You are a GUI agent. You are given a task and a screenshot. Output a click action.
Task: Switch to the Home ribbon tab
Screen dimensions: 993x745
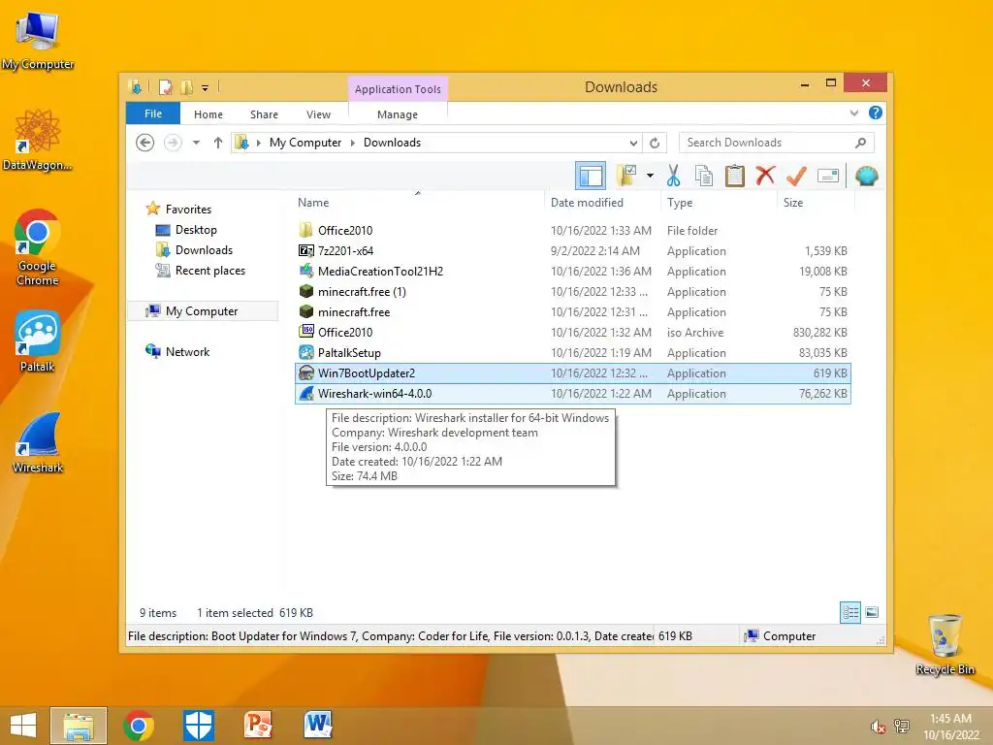coord(208,114)
